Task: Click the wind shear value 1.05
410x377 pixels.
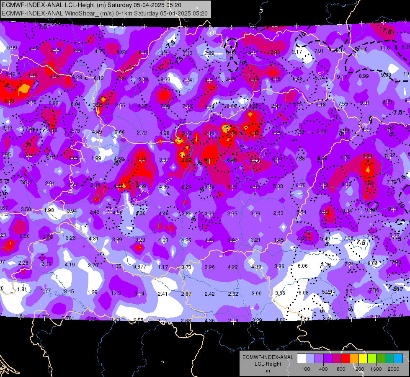Action: (116, 266)
